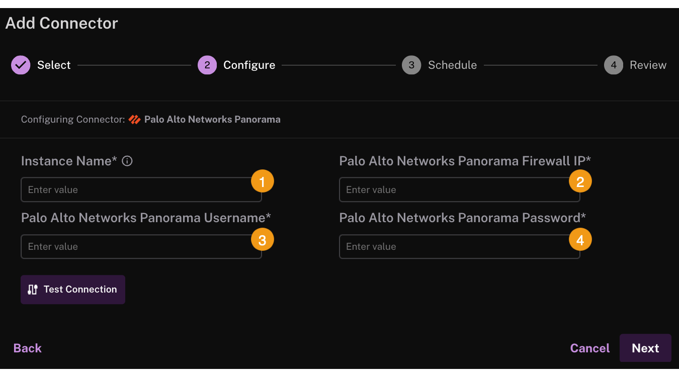Click the Next button
This screenshot has height=379, width=679.
point(645,348)
